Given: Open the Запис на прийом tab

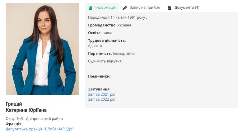Looking at the screenshot, I should 142,7.
